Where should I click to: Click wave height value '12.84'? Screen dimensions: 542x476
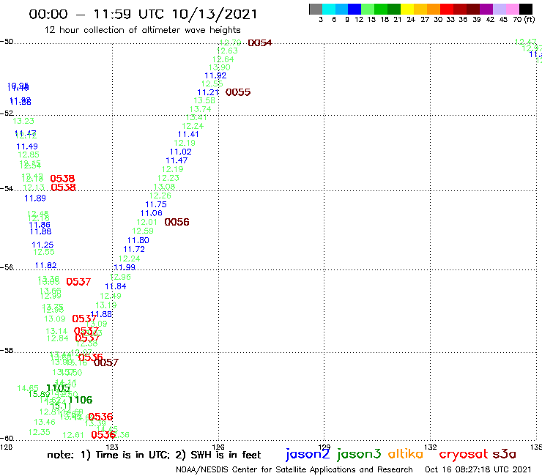[58, 338]
